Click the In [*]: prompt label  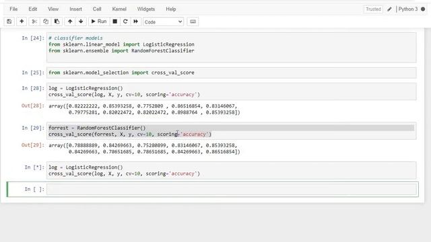click(34, 167)
